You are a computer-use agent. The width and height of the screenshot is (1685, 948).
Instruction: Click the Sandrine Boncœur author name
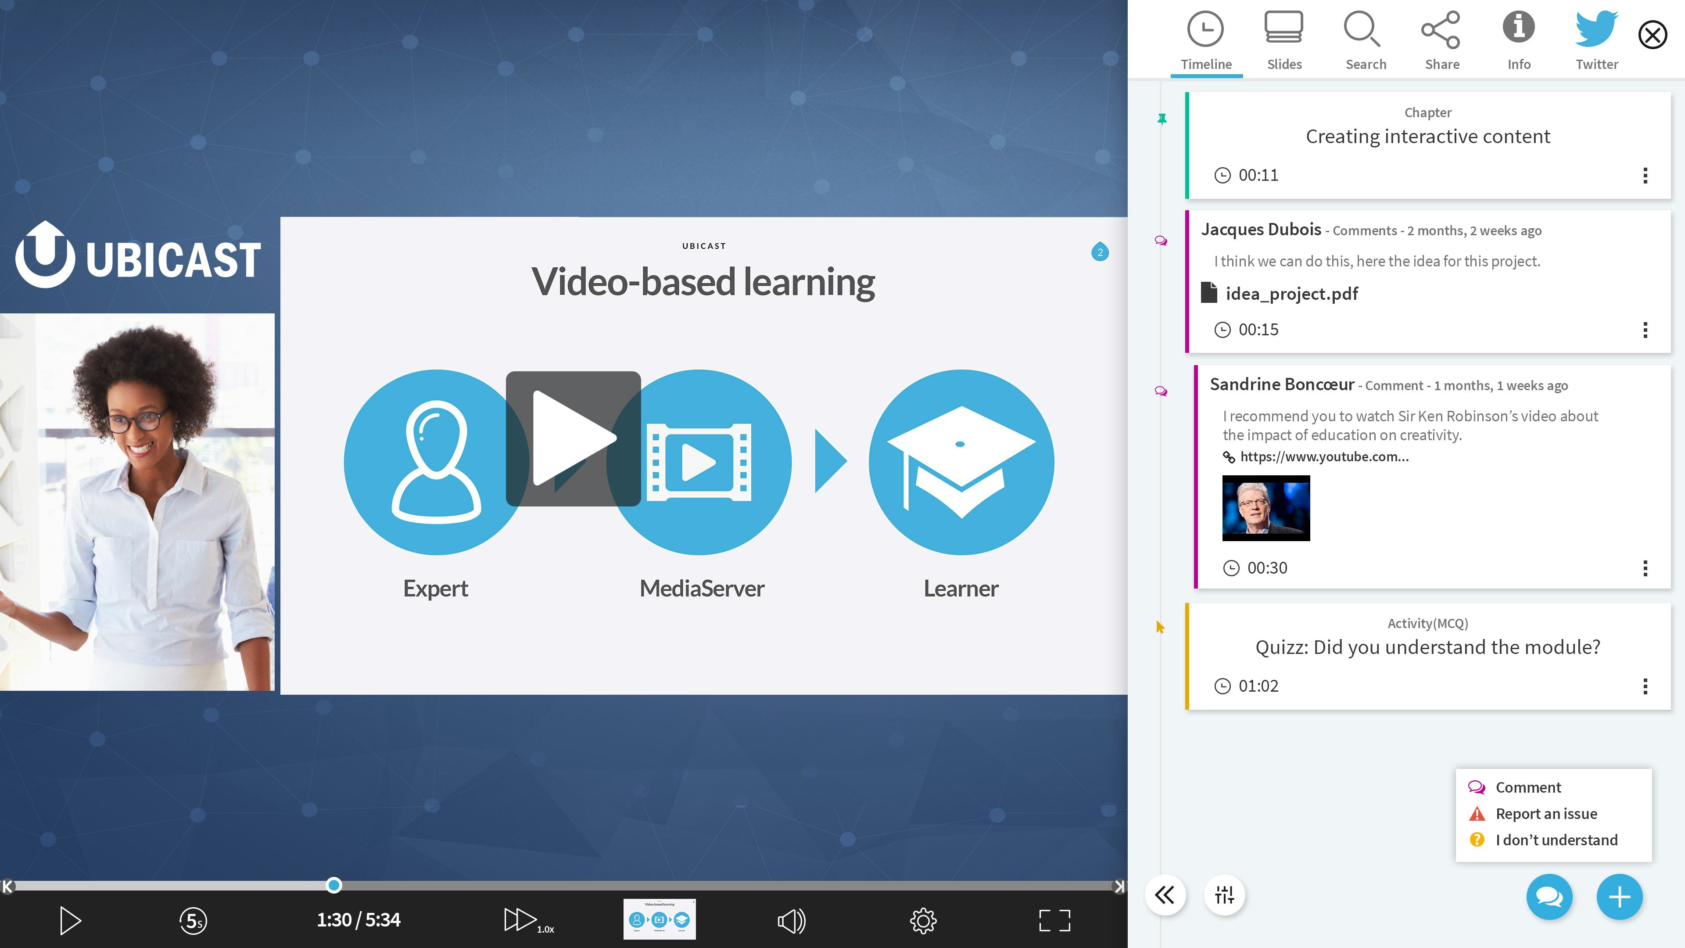point(1281,384)
